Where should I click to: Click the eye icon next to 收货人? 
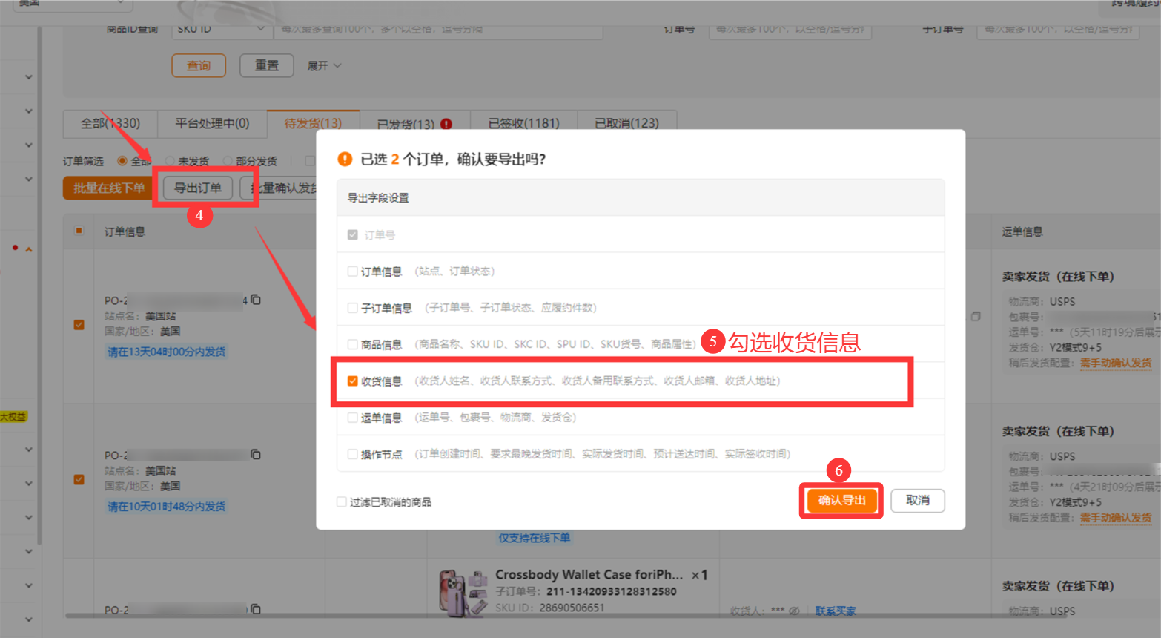point(794,611)
